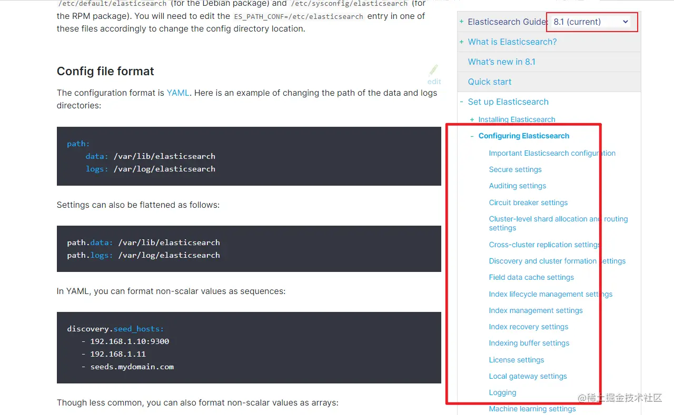This screenshot has height=415, width=674.
Task: Open Cluster-level shard allocation and routing settings
Action: 558,223
